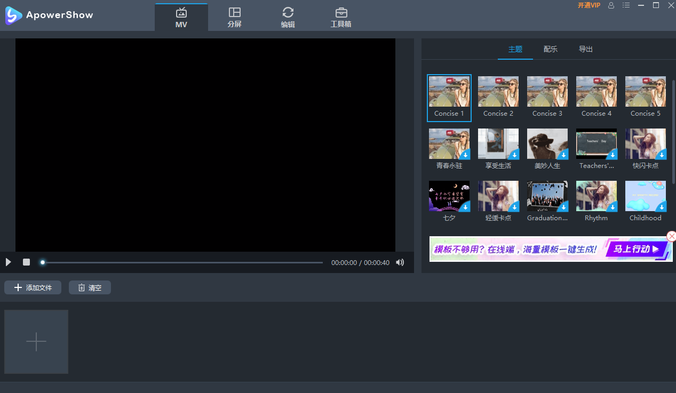The height and width of the screenshot is (393, 676).
Task: Open the 导出 export tab
Action: [585, 49]
